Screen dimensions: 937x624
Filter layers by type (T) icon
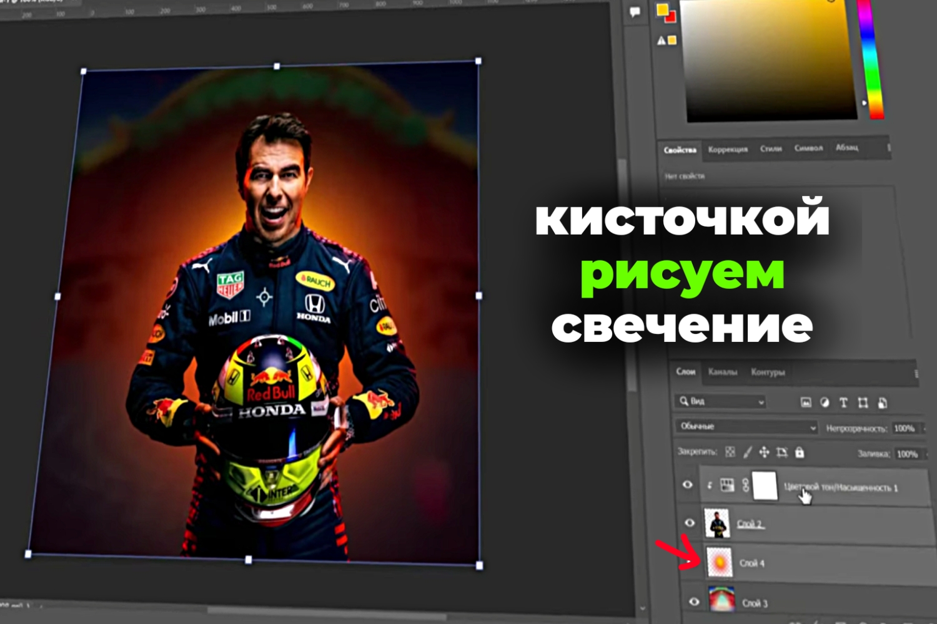tap(843, 403)
